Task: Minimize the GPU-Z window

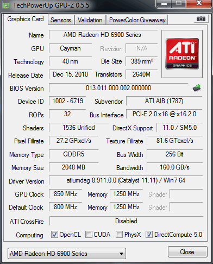Action: (164, 4)
